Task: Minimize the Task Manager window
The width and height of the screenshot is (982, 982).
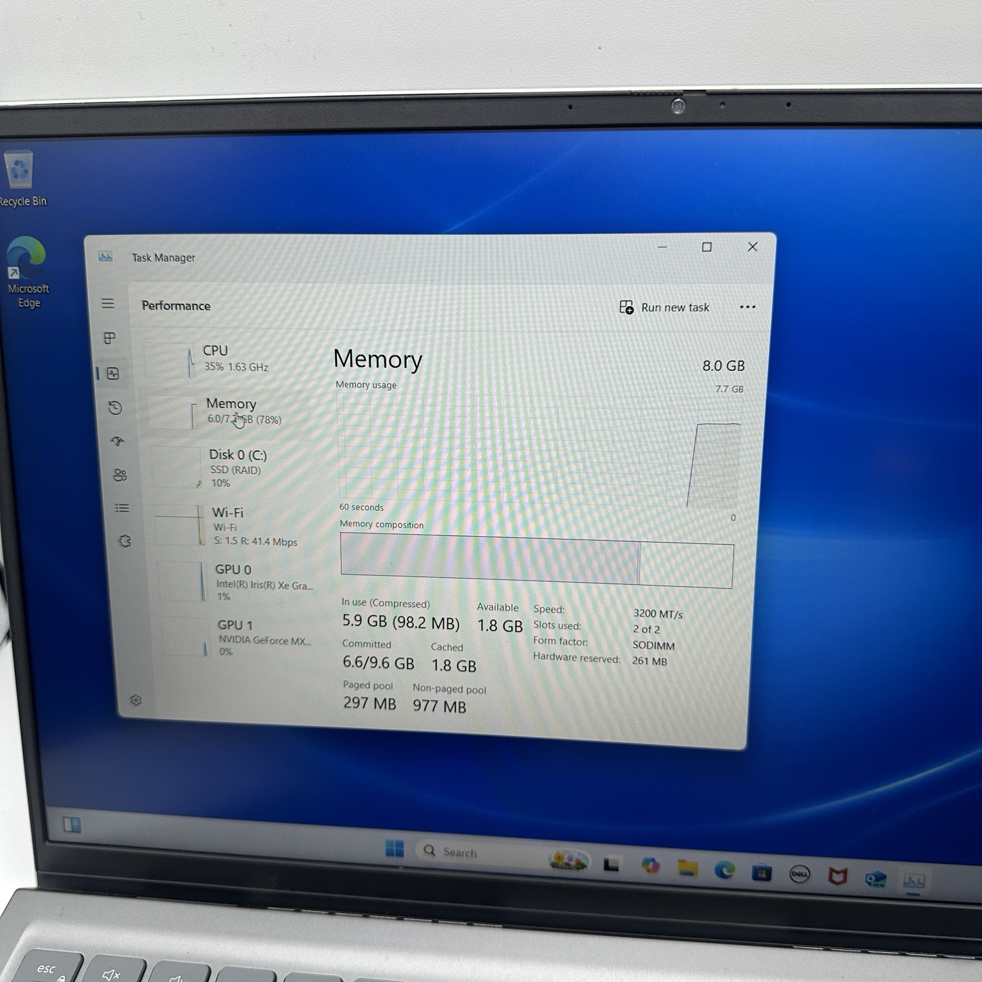Action: [662, 247]
